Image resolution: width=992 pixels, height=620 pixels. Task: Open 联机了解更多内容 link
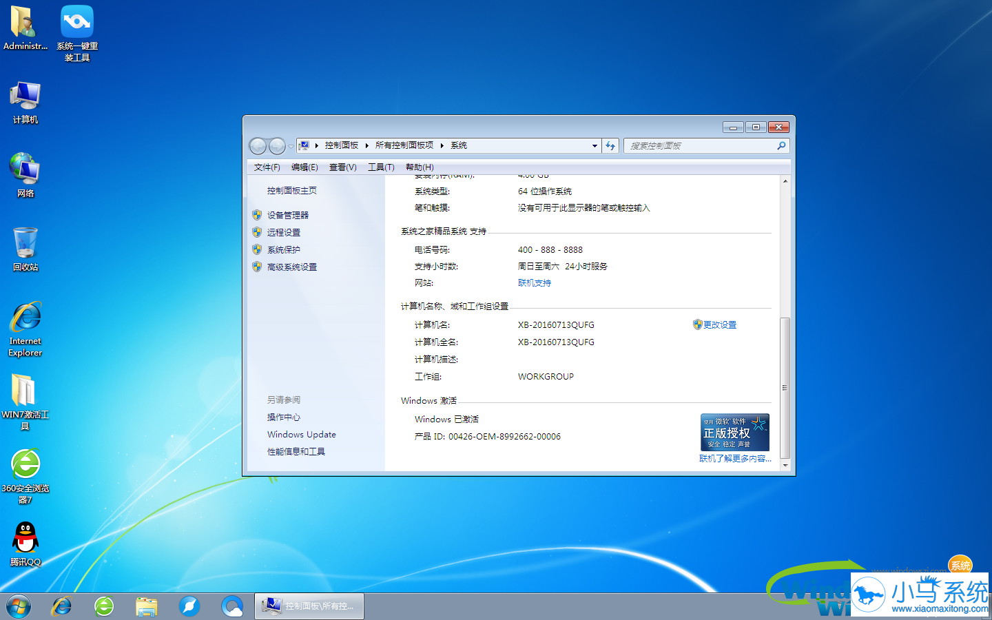tap(735, 459)
